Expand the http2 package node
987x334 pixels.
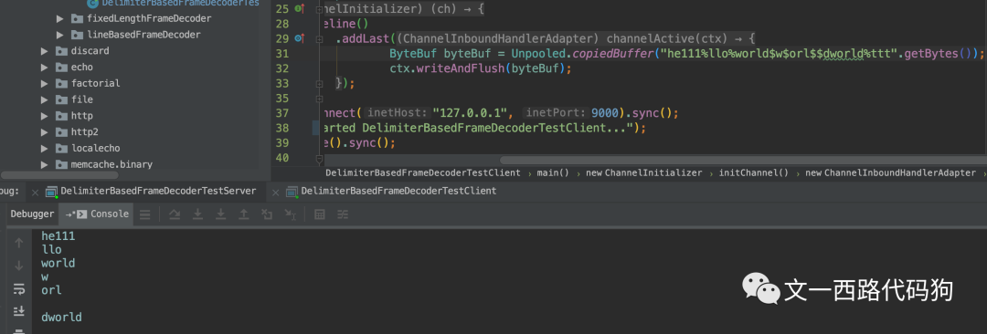click(x=45, y=132)
